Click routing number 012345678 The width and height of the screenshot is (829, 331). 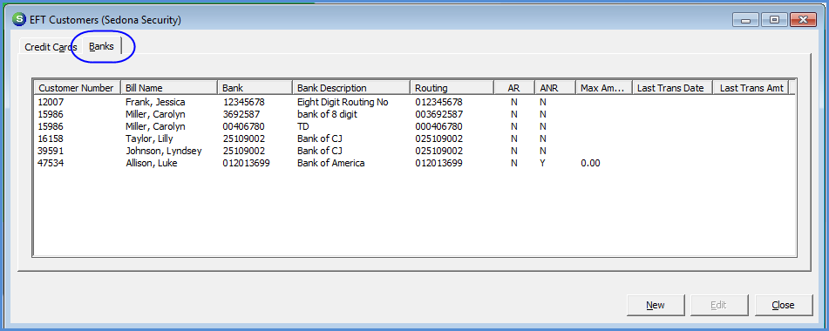(438, 102)
